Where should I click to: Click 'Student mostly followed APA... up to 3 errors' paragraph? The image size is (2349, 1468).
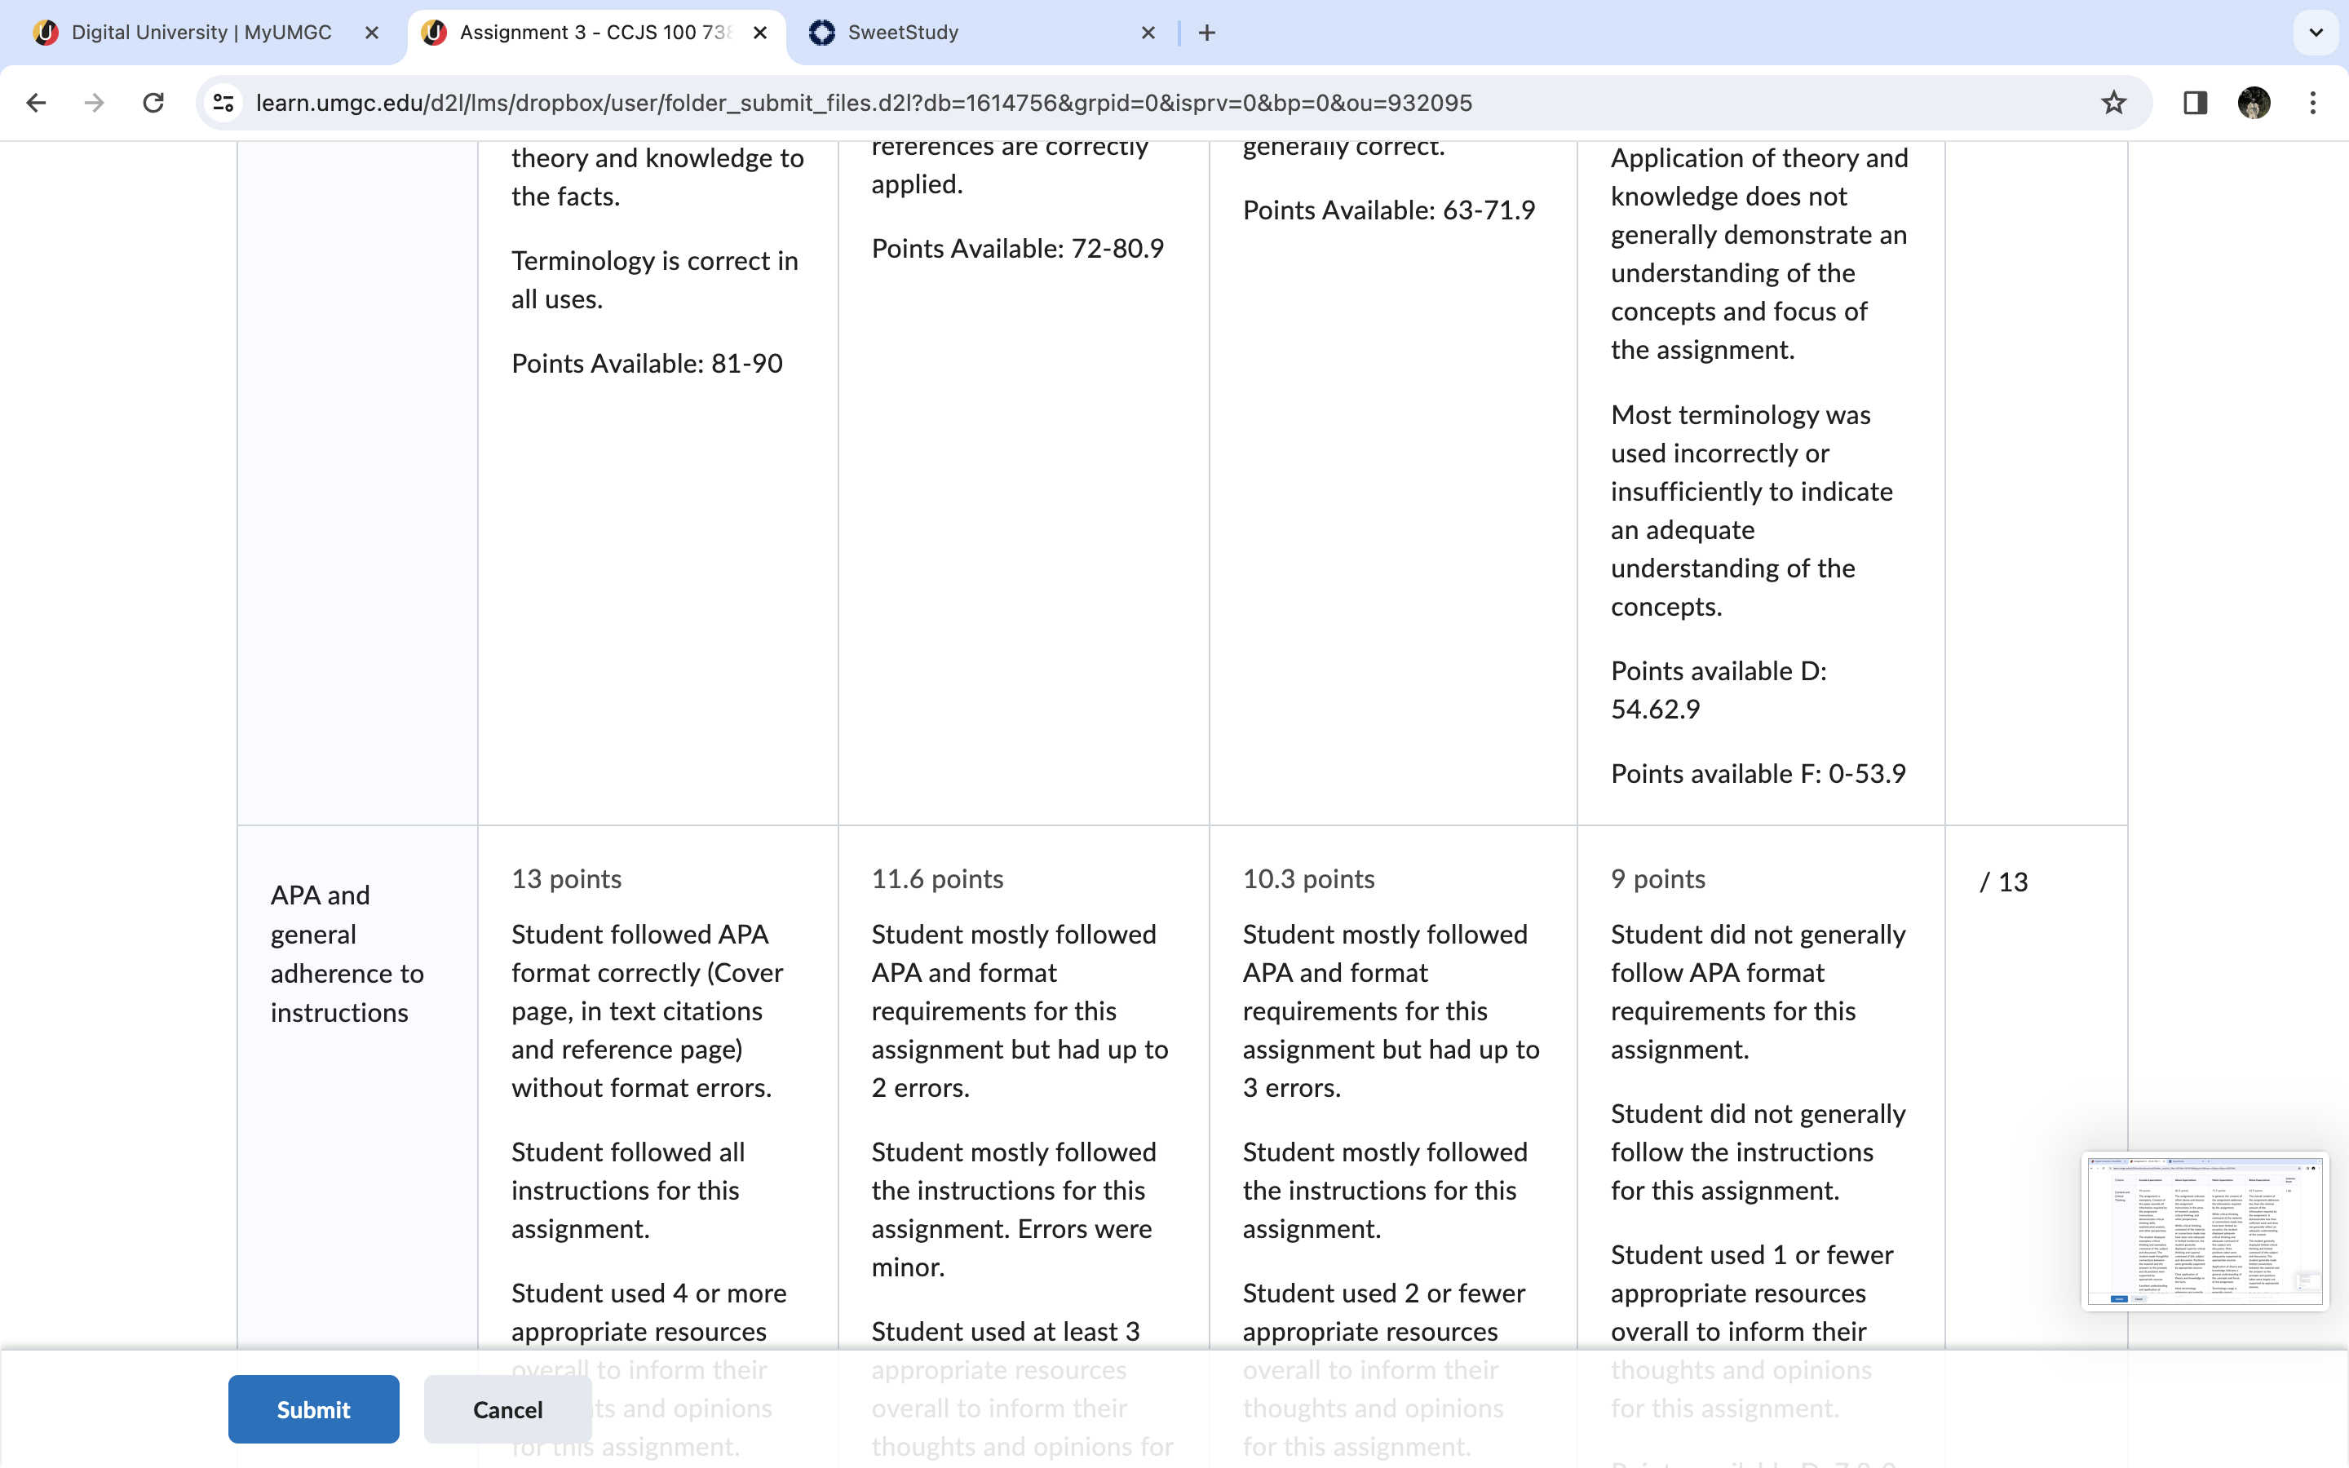(x=1391, y=1010)
